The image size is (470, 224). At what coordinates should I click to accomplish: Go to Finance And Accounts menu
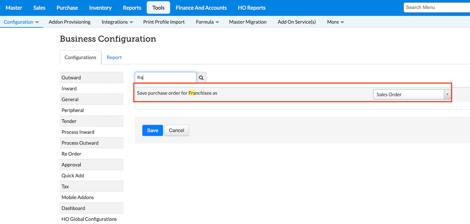pos(201,8)
